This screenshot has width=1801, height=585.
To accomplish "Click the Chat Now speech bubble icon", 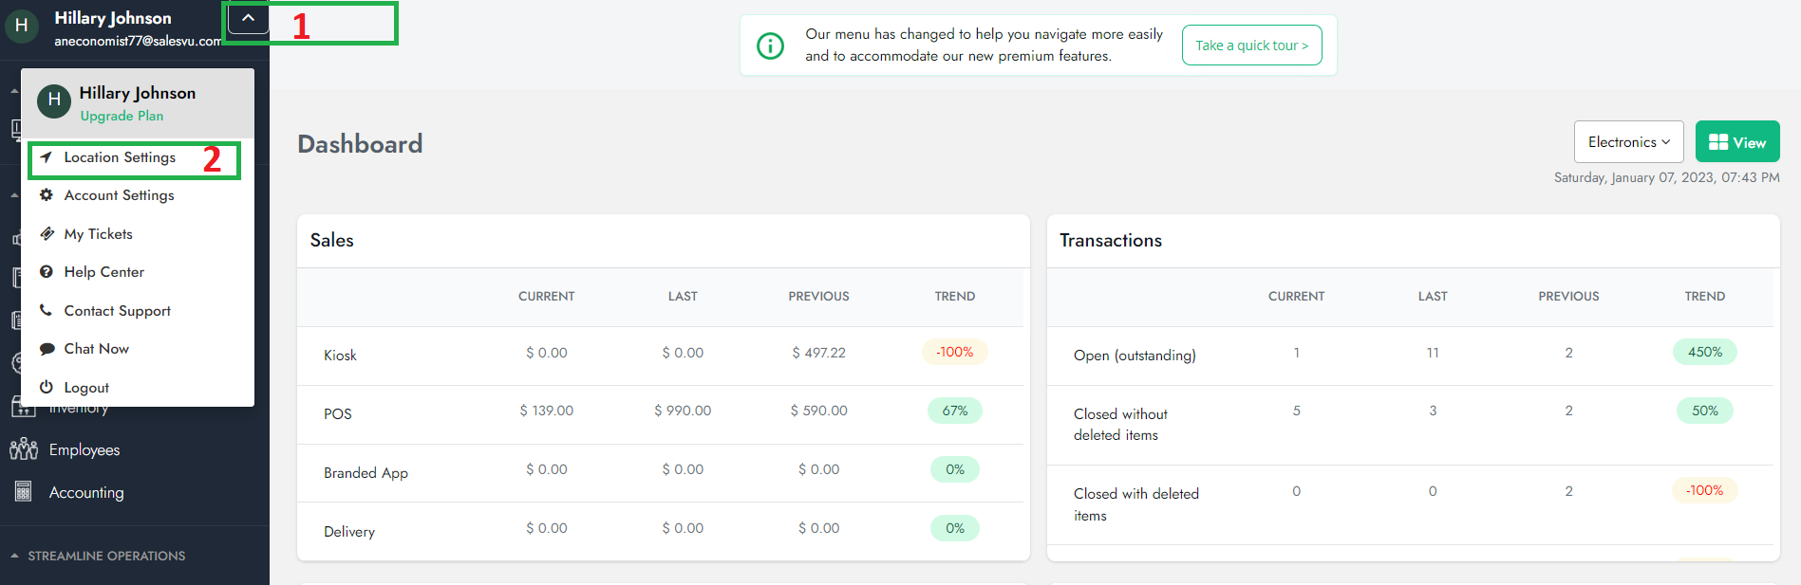I will 46,349.
